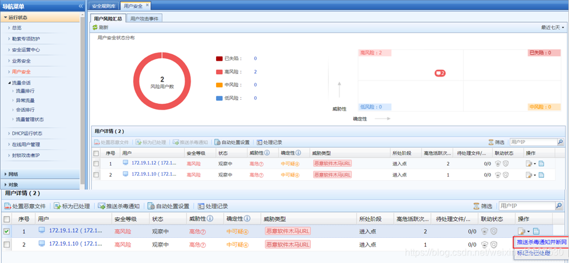Open 处理记录 in the enlarged toolbar
The height and width of the screenshot is (263, 569).
(213, 206)
